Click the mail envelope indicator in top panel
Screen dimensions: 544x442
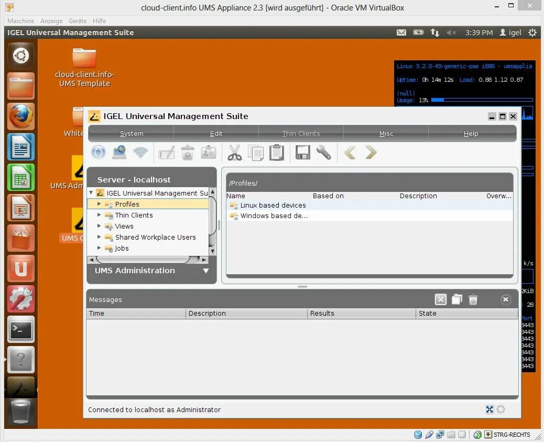(401, 33)
